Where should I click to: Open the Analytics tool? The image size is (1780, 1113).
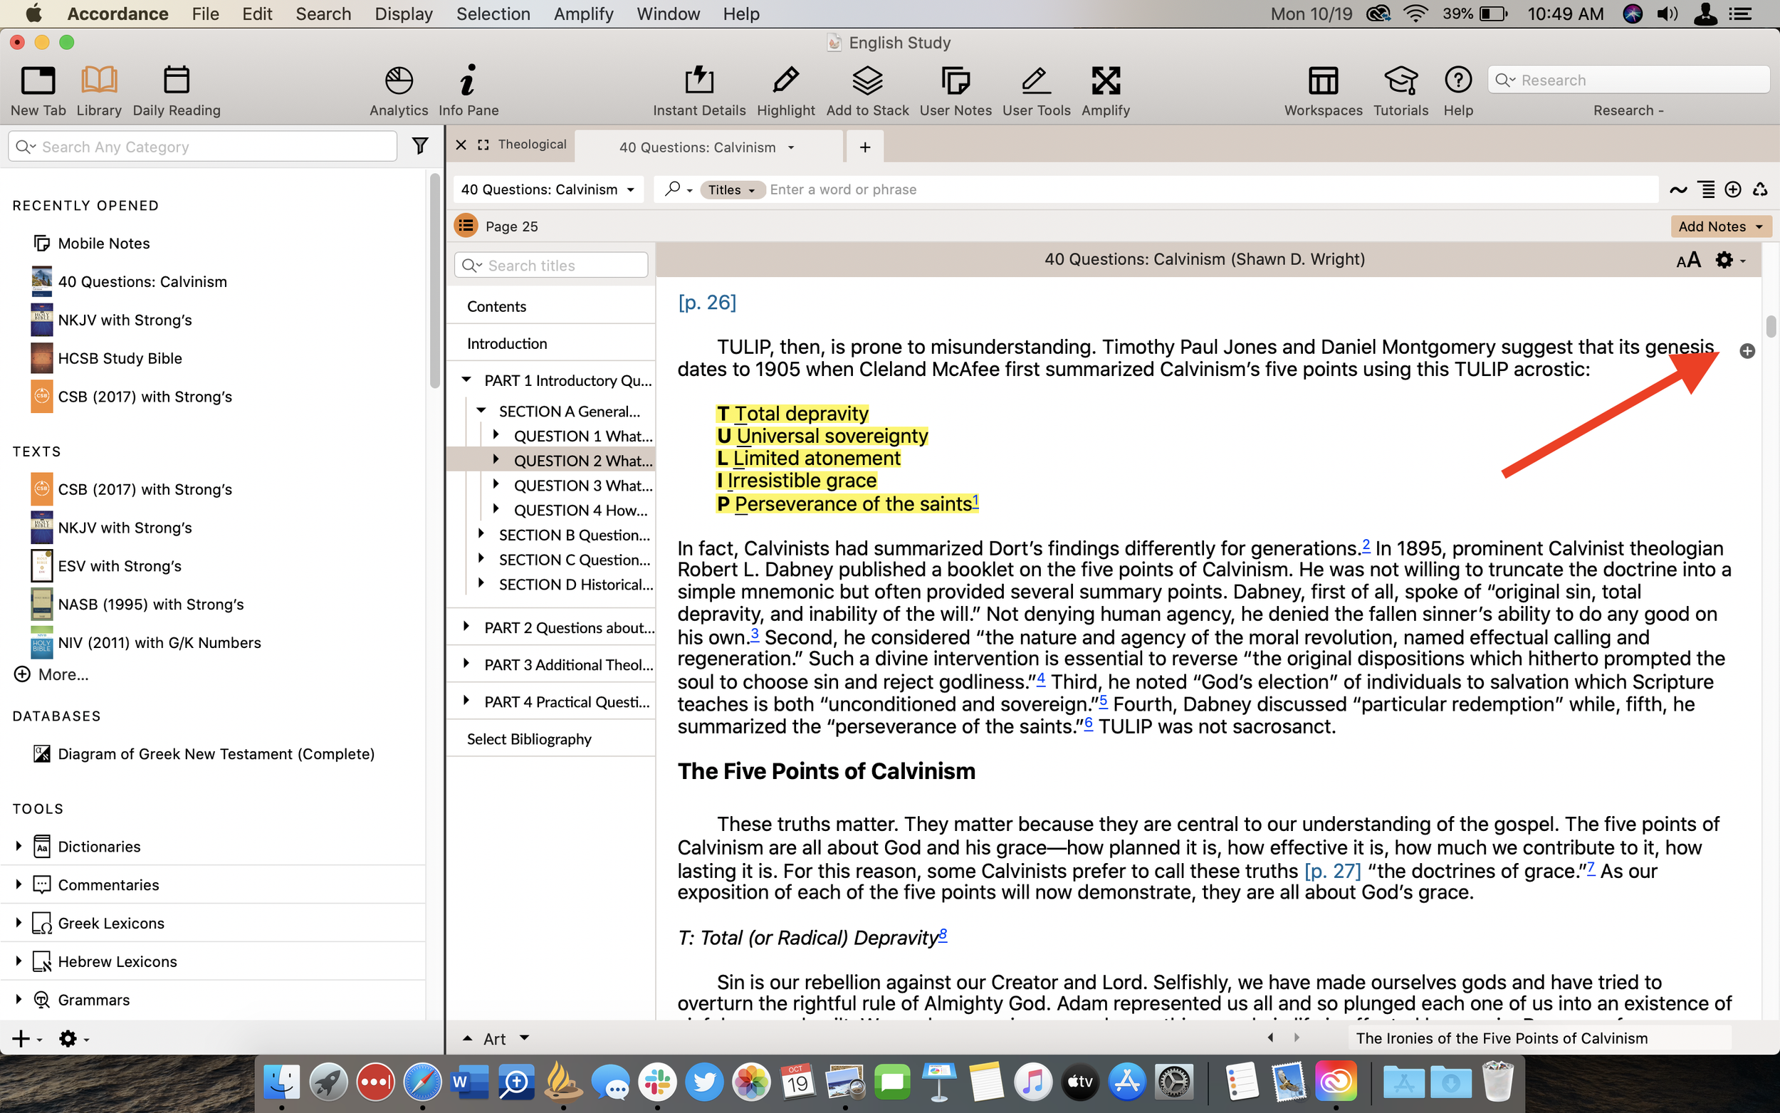pos(399,90)
